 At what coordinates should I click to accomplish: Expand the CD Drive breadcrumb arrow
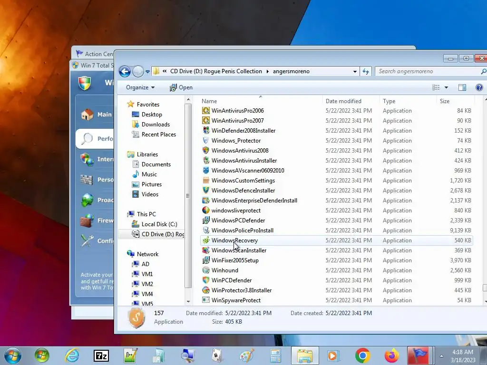click(267, 71)
